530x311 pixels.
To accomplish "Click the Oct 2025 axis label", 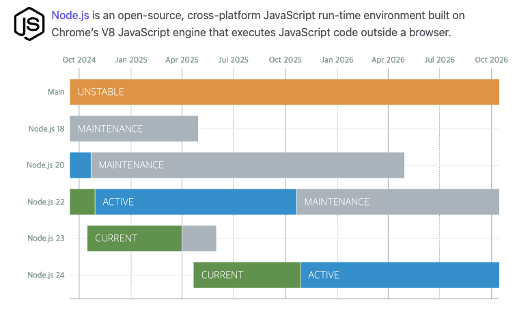I will pos(285,60).
